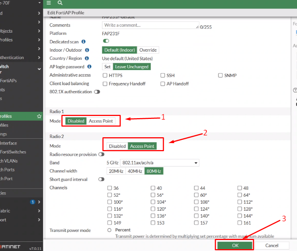Screen dimensions: 297x251
Task: Open the hamburger menu icon
Action: 49,3
